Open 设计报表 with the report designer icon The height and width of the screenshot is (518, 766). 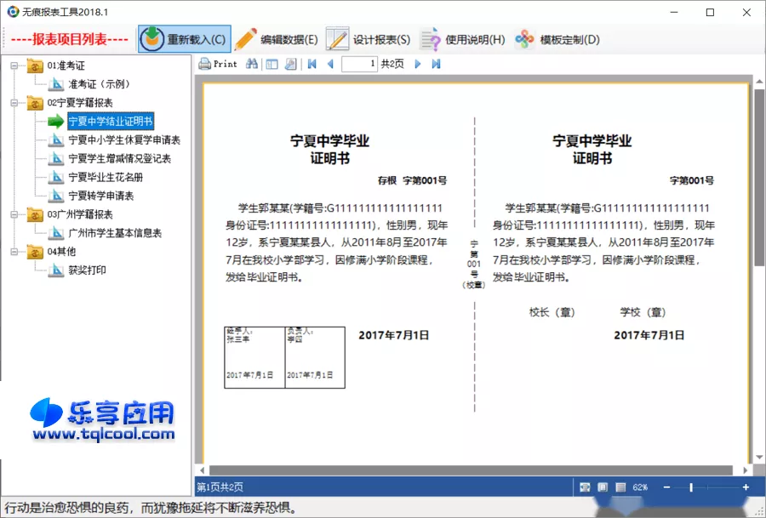click(x=337, y=38)
